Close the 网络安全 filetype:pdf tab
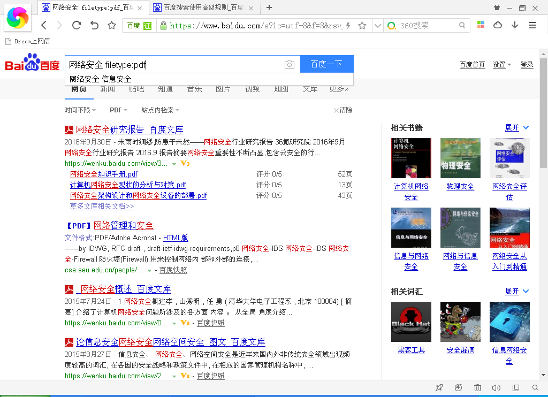The height and width of the screenshot is (397, 548). (140, 8)
